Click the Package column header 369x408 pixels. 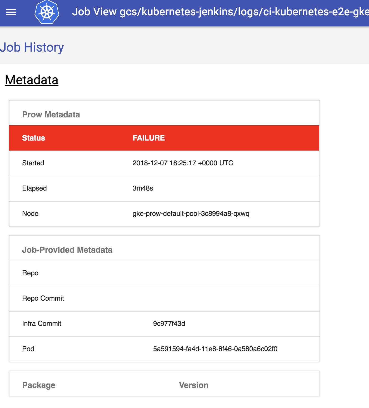[x=39, y=385]
